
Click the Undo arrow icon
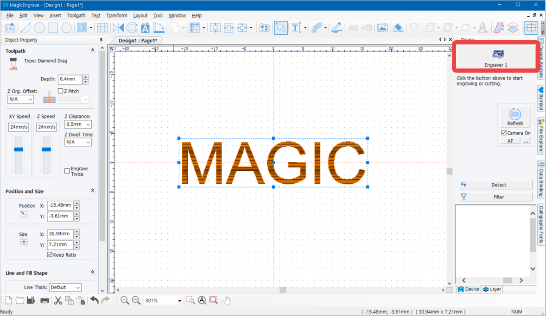pyautogui.click(x=95, y=300)
